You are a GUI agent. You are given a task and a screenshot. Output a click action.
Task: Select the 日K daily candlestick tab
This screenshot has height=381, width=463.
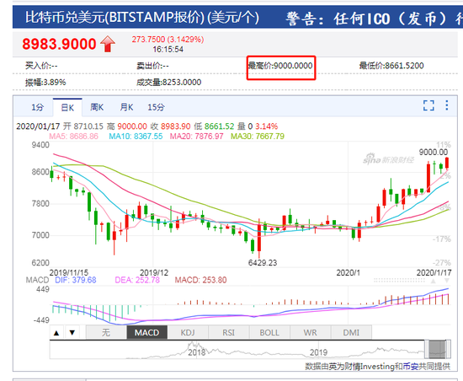pyautogui.click(x=67, y=108)
